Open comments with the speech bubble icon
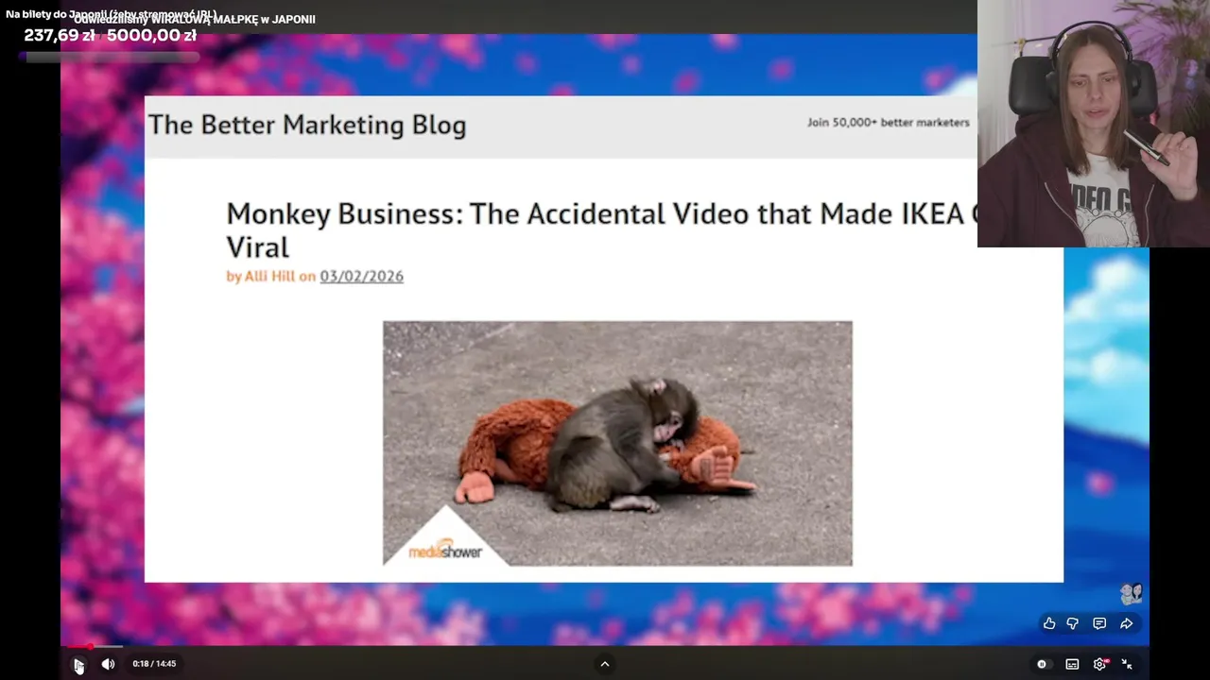 (1099, 623)
